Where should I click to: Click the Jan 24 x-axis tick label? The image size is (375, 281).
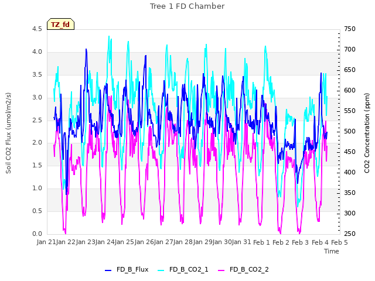pos(105,242)
